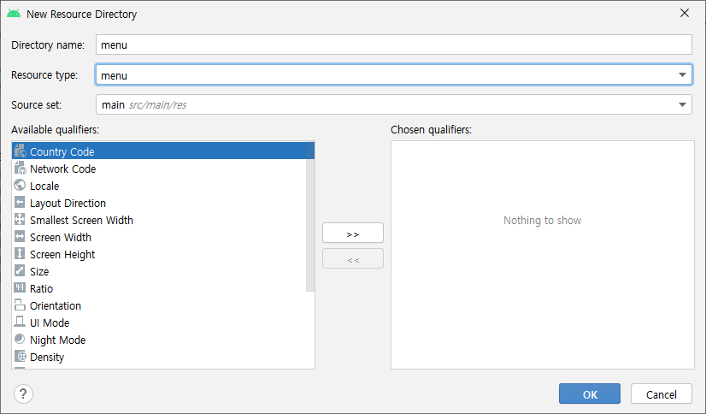Dismiss dialog with Cancel button
706x414 pixels.
tap(661, 393)
